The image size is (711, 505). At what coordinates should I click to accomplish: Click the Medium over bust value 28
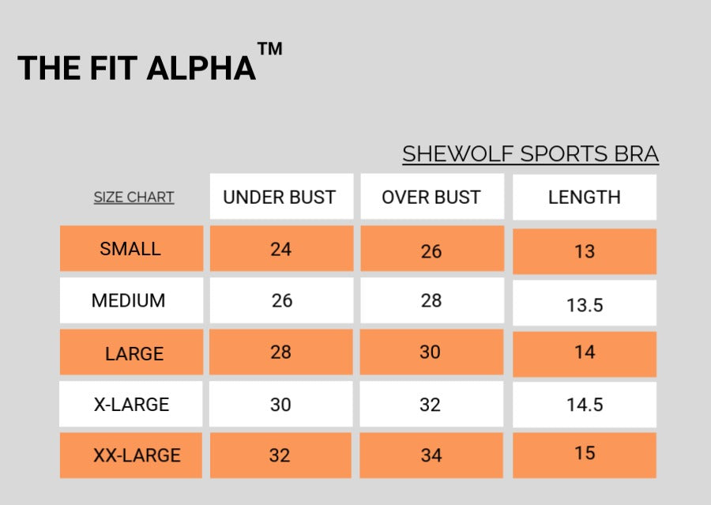(431, 300)
